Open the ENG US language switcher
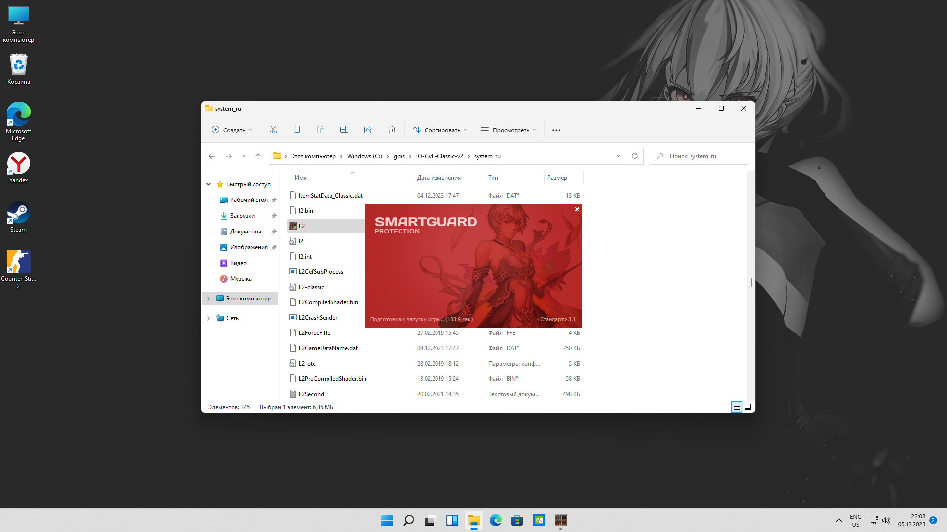The image size is (947, 532). (x=856, y=520)
